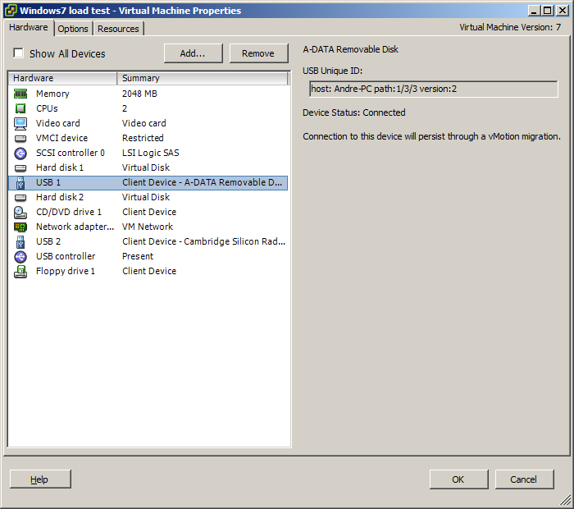574x509 pixels.
Task: Click the Virtual Machine Version: 7 text
Action: pos(510,27)
